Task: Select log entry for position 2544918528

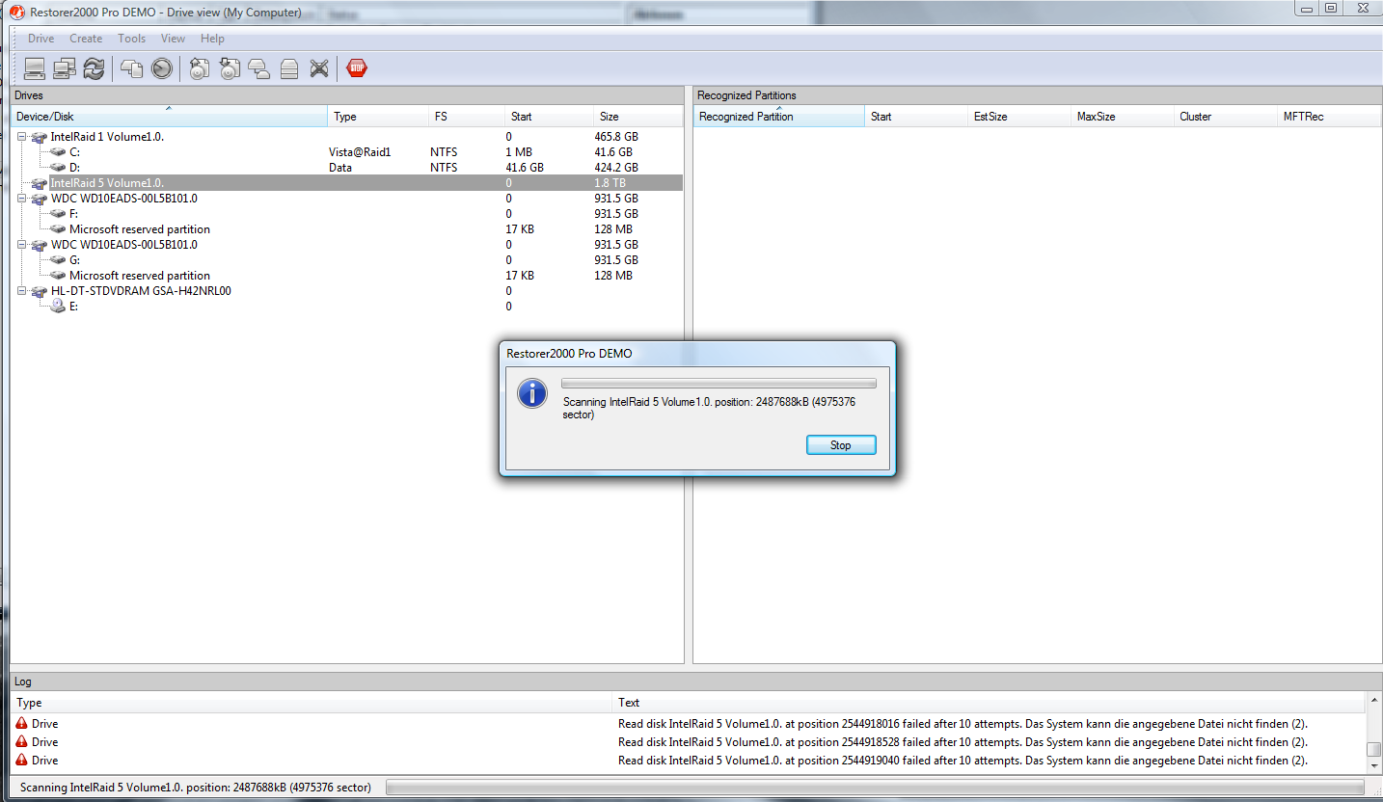Action: [x=689, y=742]
